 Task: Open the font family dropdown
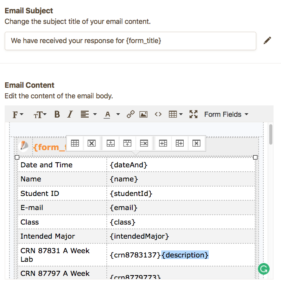[18, 114]
